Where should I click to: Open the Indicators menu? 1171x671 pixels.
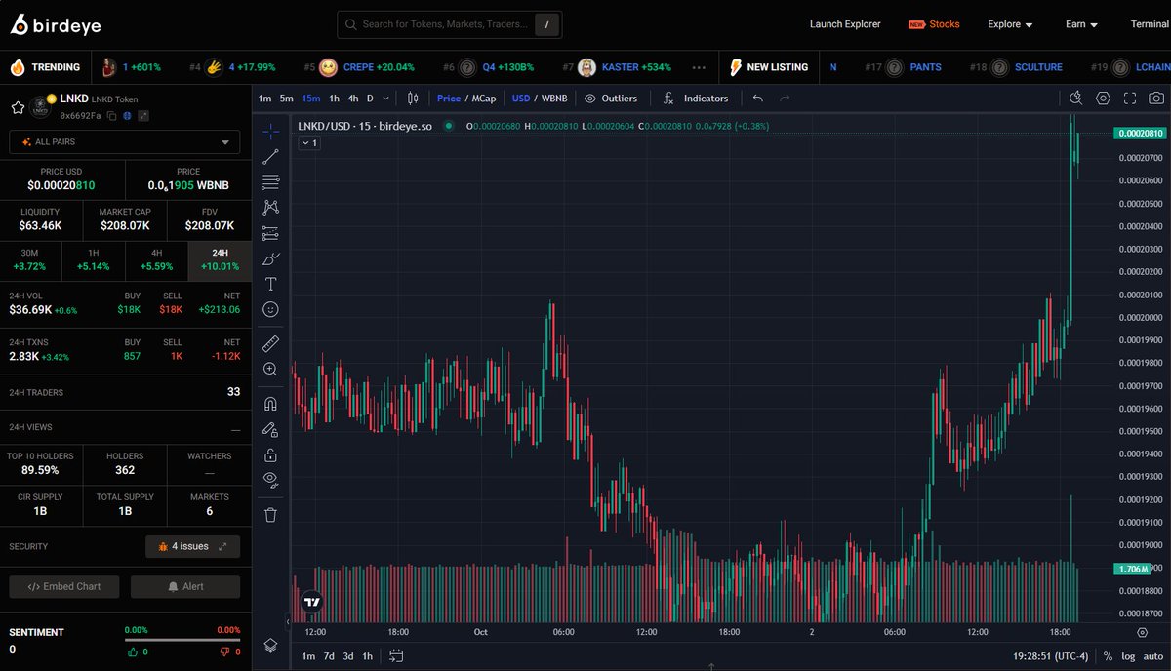pos(696,99)
